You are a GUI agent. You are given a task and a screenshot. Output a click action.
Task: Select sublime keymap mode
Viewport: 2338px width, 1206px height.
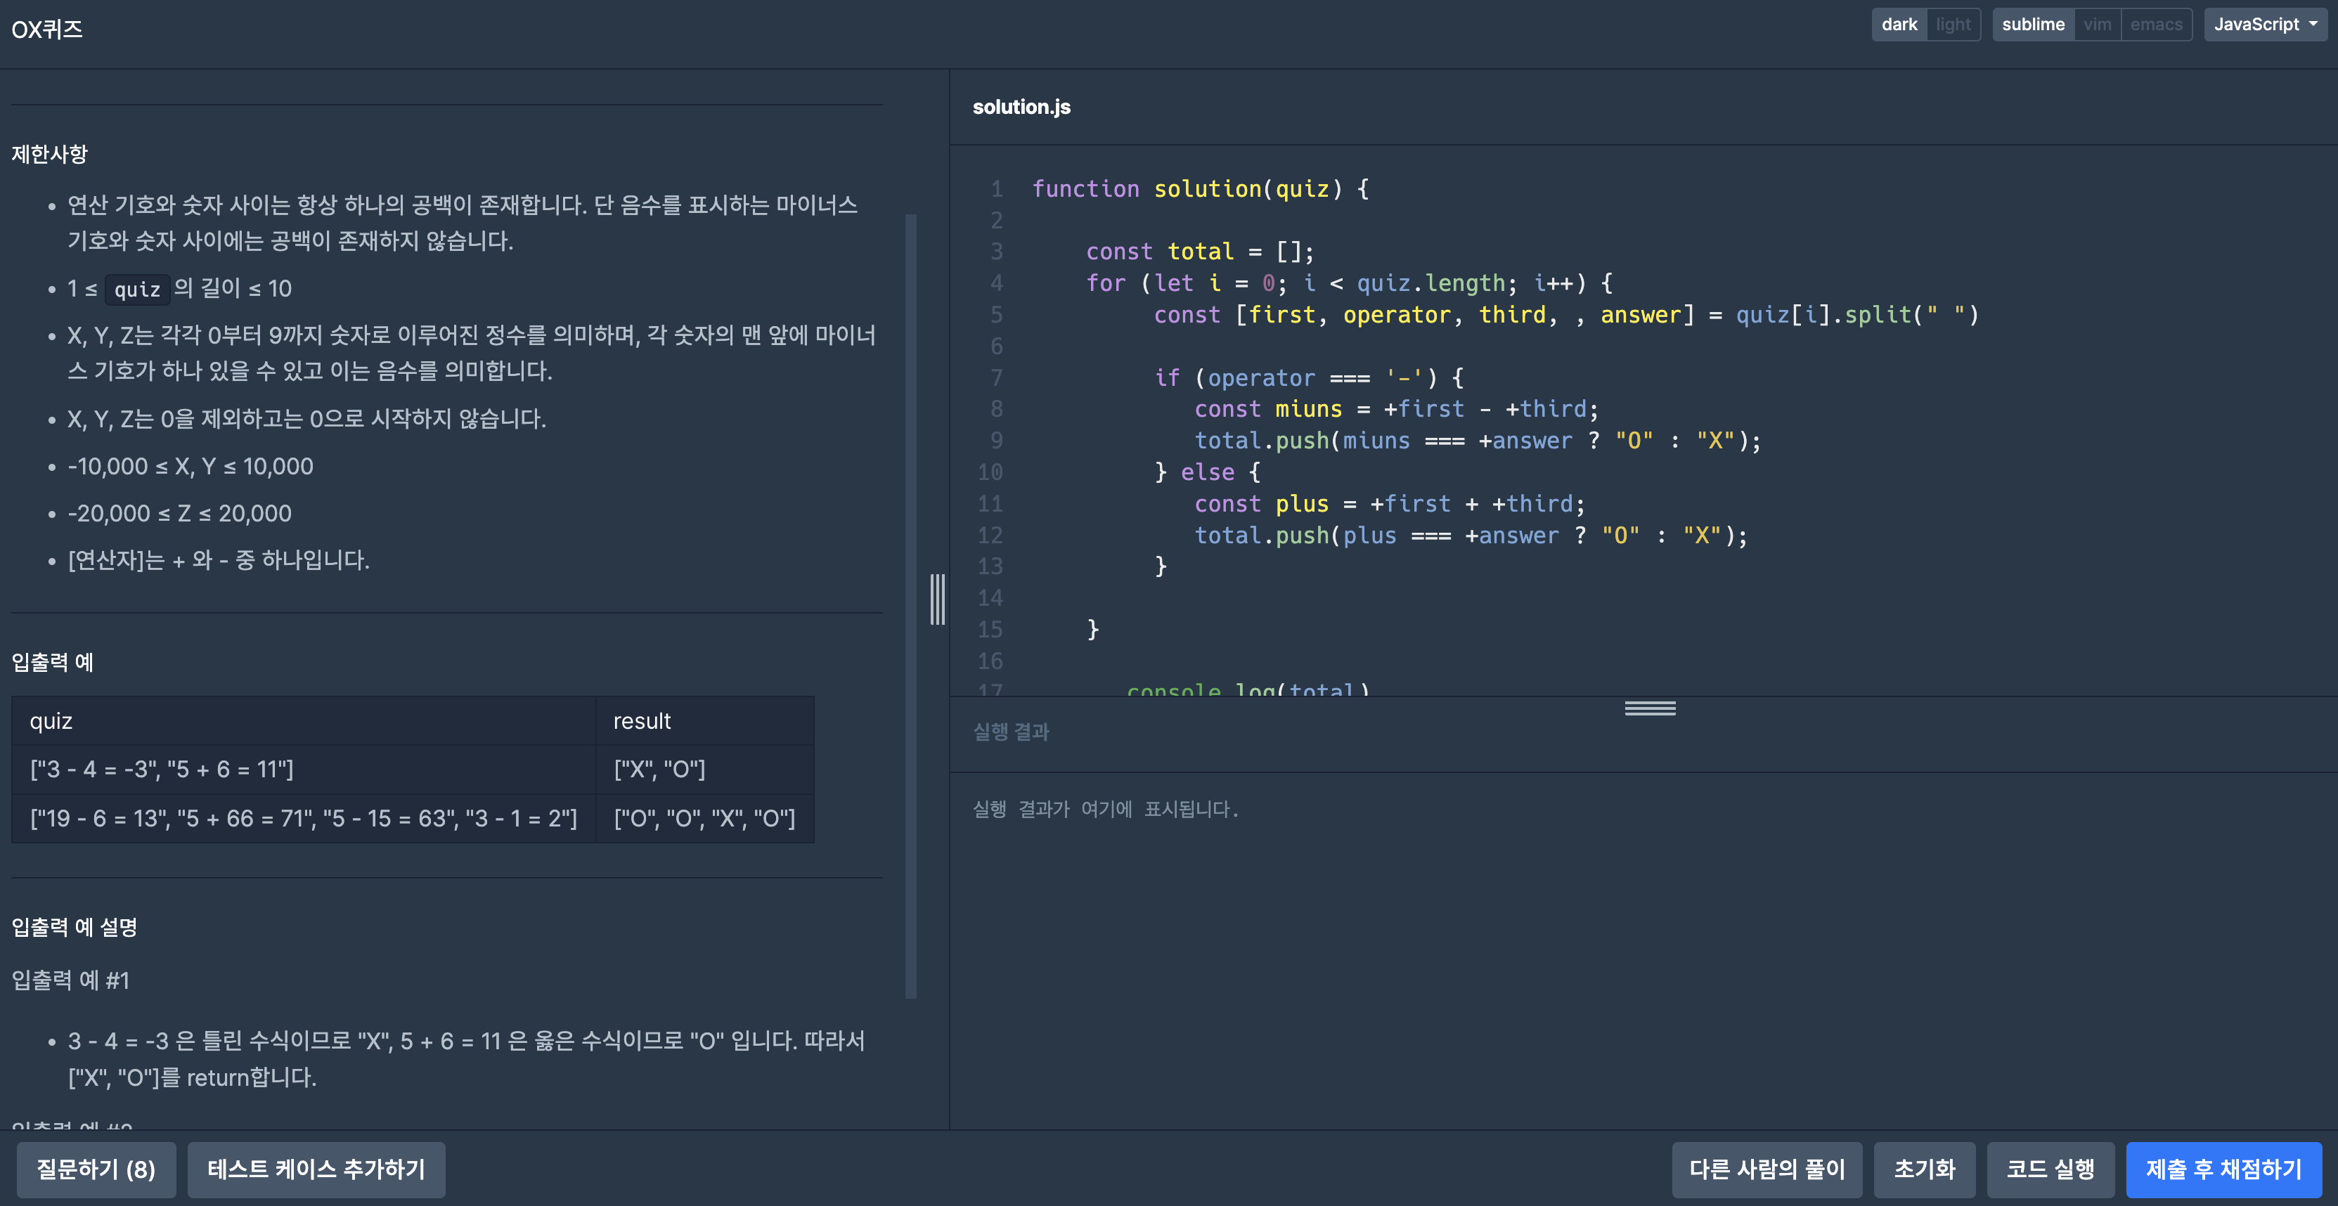pos(2032,25)
